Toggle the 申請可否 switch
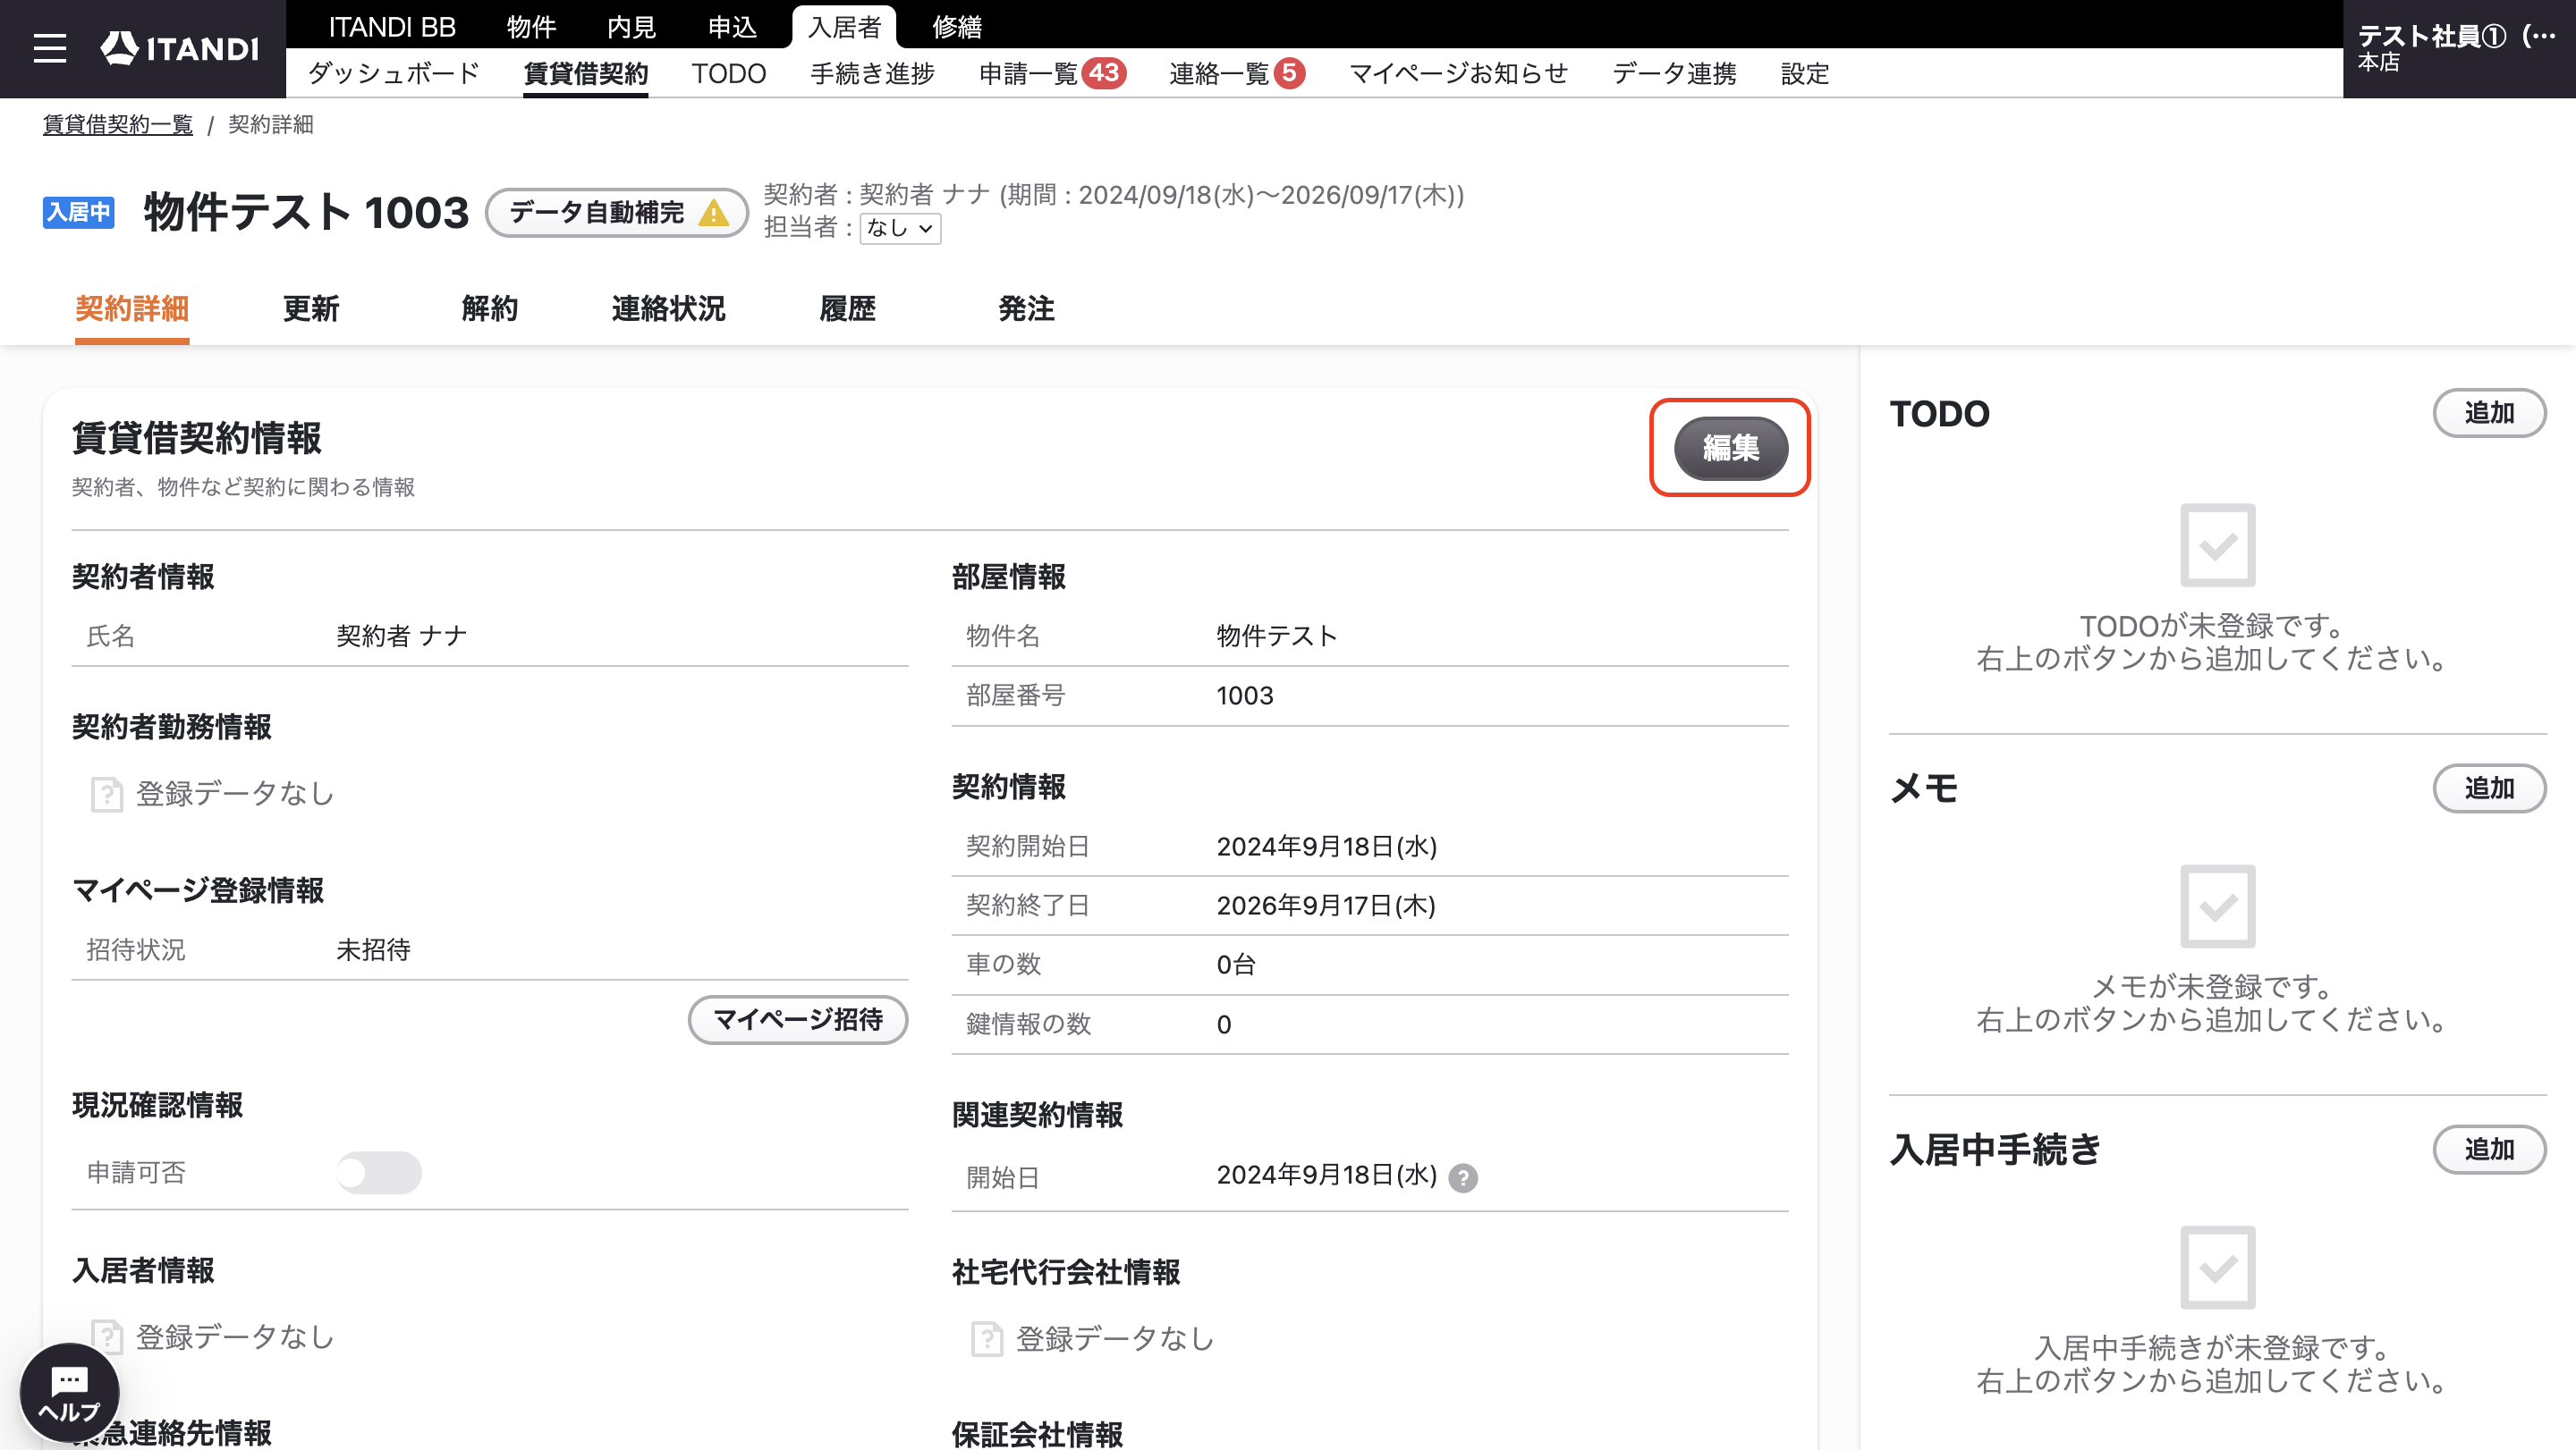2576x1450 pixels. 378,1172
